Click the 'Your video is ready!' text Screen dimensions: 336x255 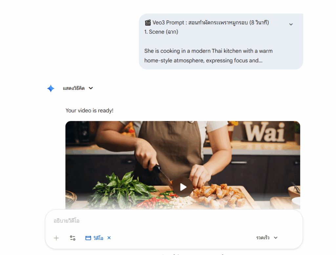[89, 111]
